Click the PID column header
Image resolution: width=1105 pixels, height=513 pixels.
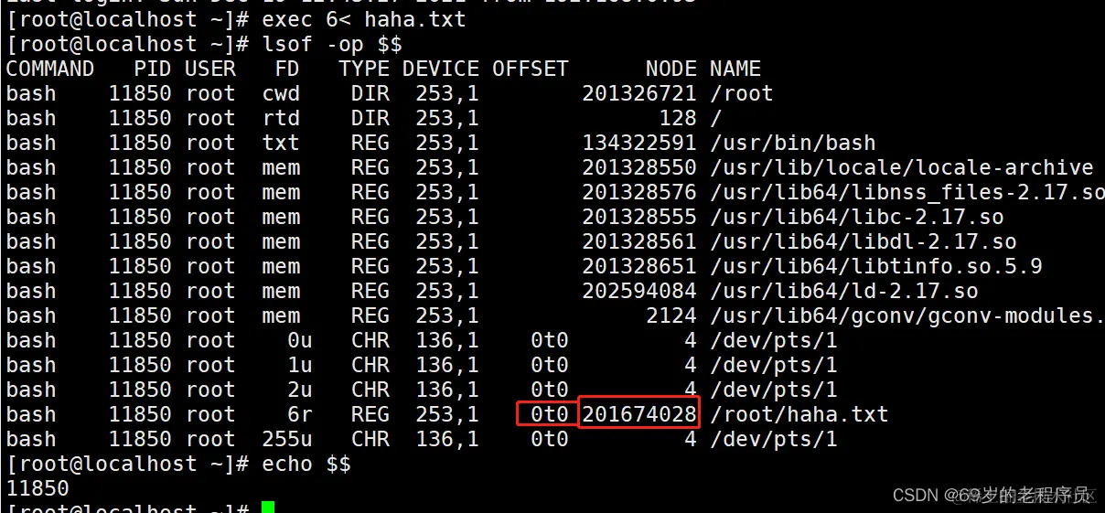[153, 69]
